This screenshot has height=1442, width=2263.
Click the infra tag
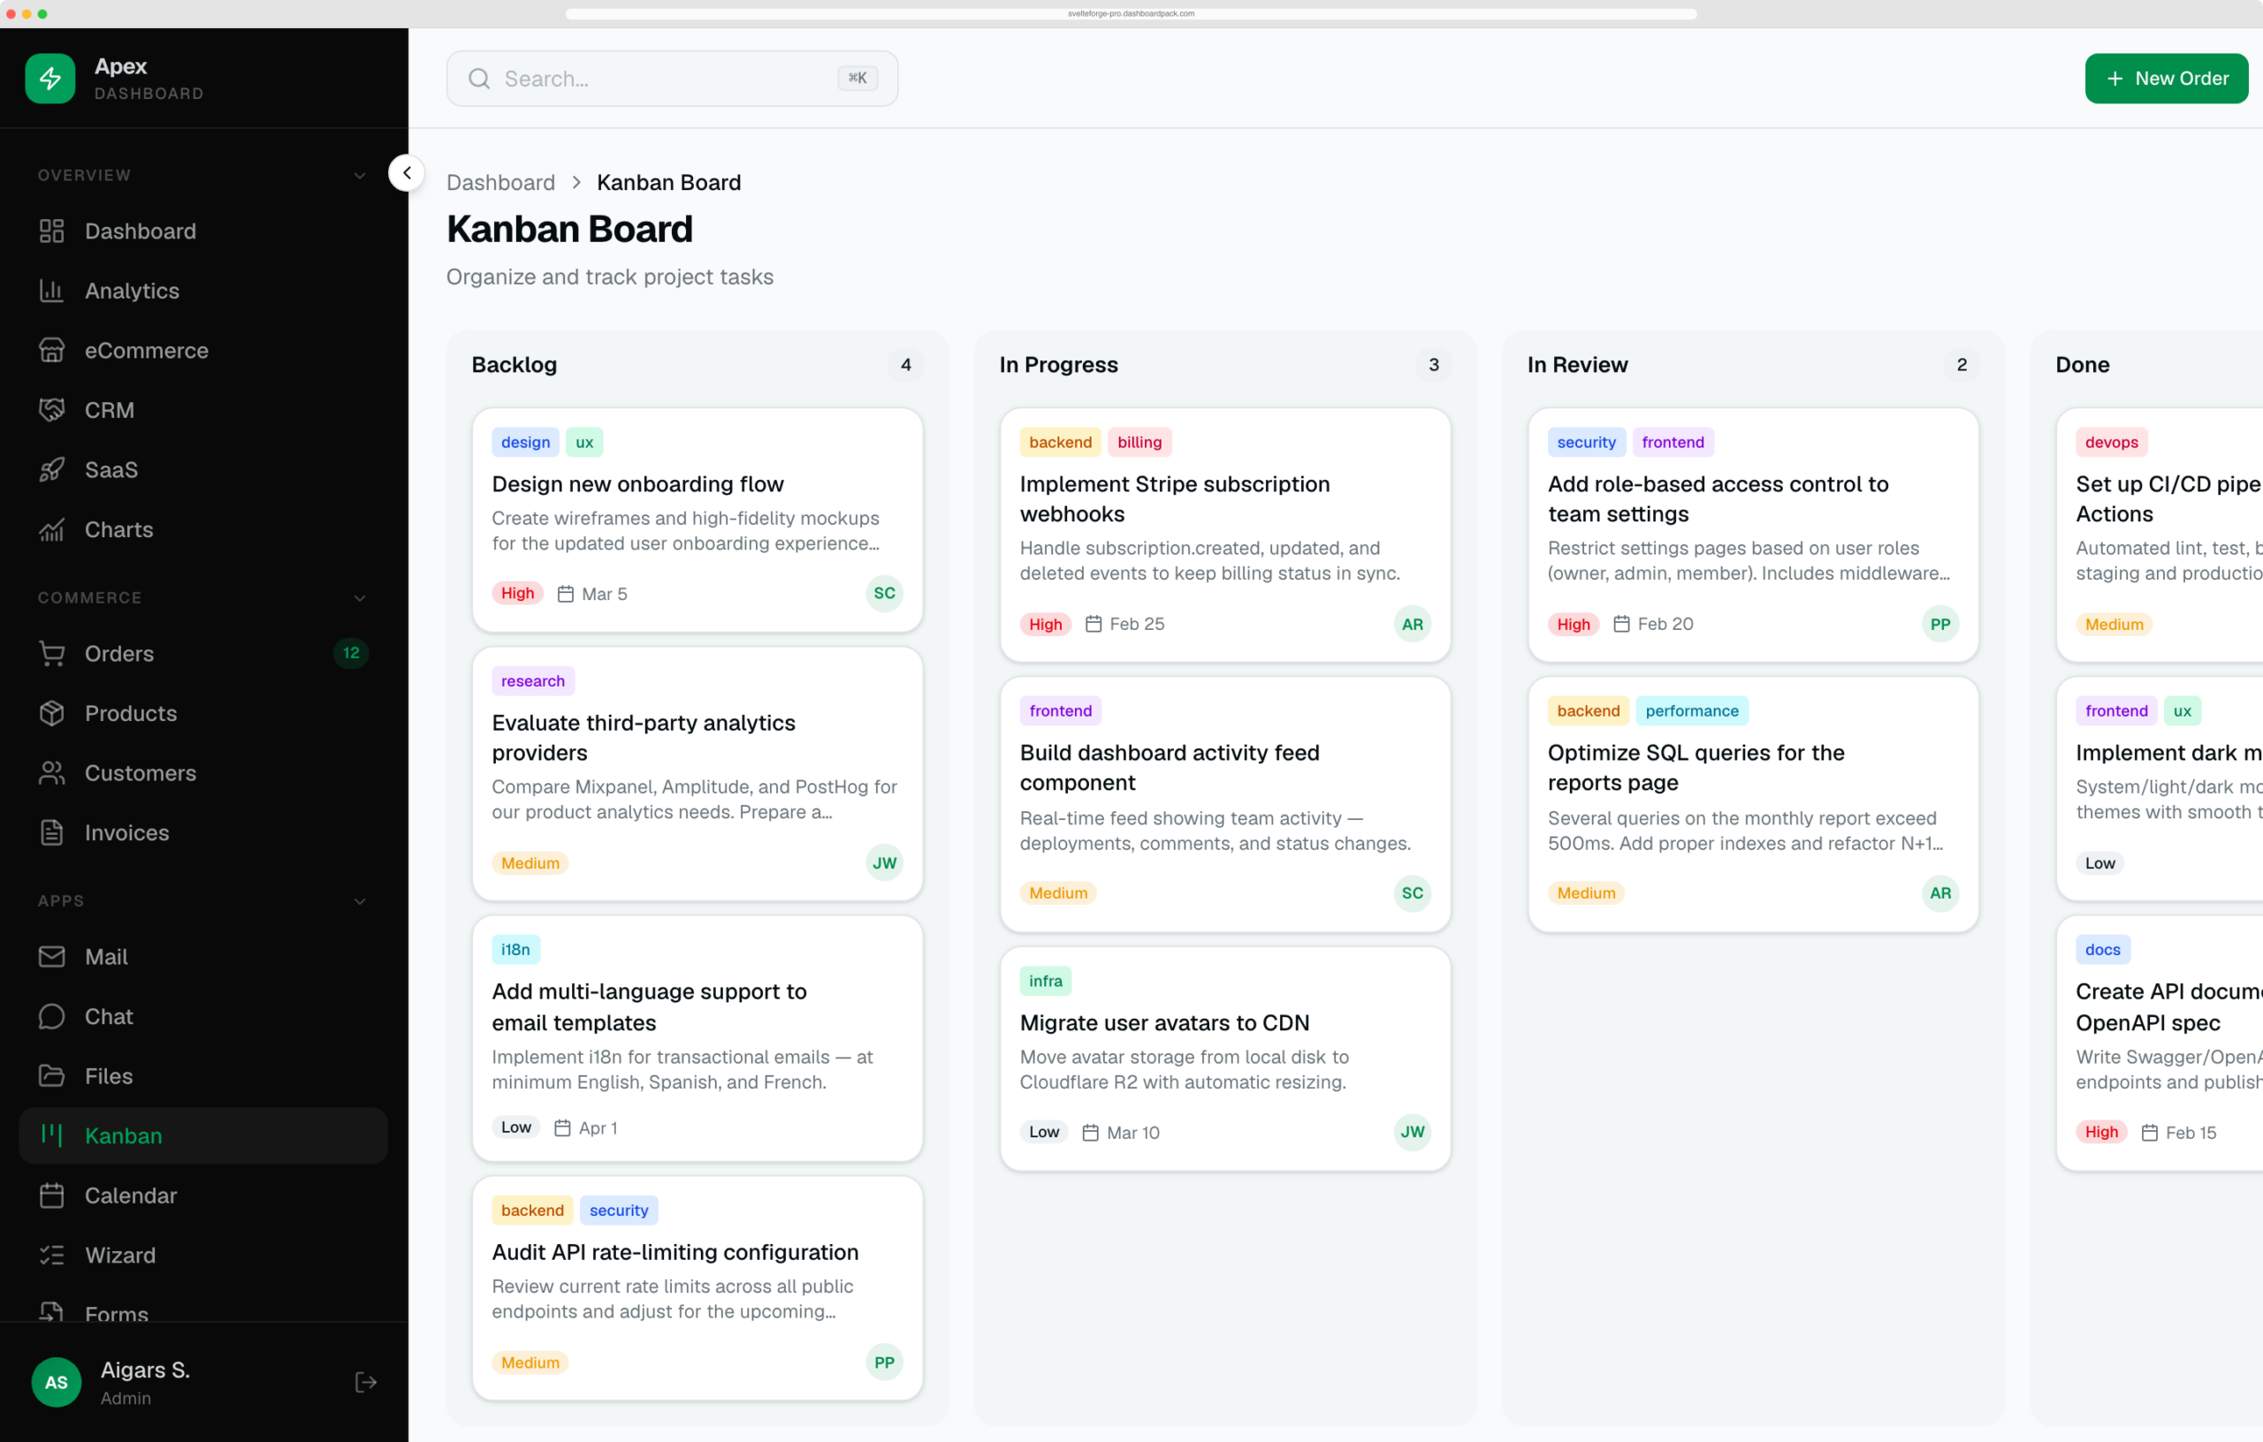(1046, 981)
